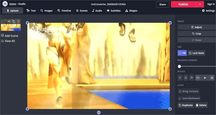Click Send Backward
This screenshot has width=216, height=115.
(x=189, y=98)
